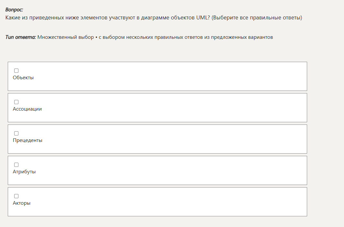Click the "Ассоциации" answer label text
The width and height of the screenshot is (344, 227).
click(27, 109)
